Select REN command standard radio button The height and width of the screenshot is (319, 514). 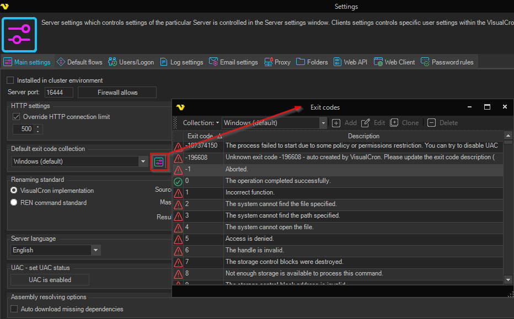point(14,203)
